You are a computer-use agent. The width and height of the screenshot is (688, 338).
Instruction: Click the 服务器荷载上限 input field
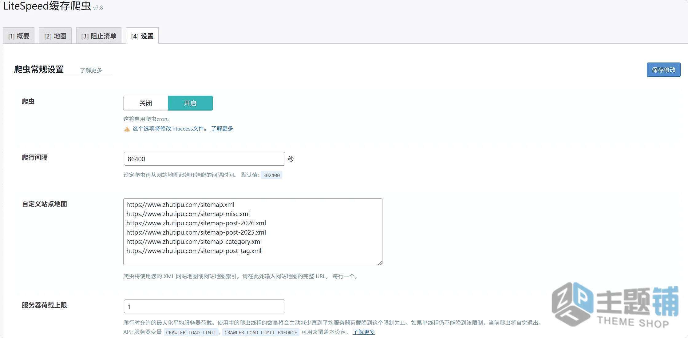pos(204,307)
